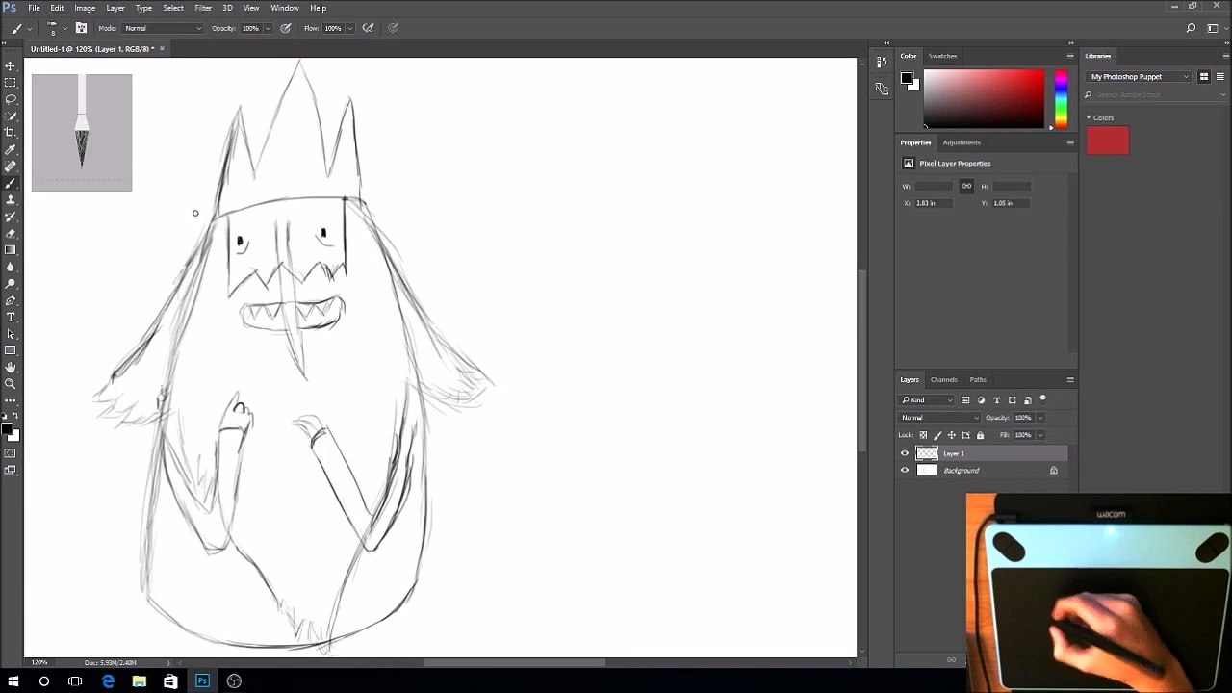Screen dimensions: 1232x693
Task: Select the Quick Selection tool
Action: coord(11,116)
